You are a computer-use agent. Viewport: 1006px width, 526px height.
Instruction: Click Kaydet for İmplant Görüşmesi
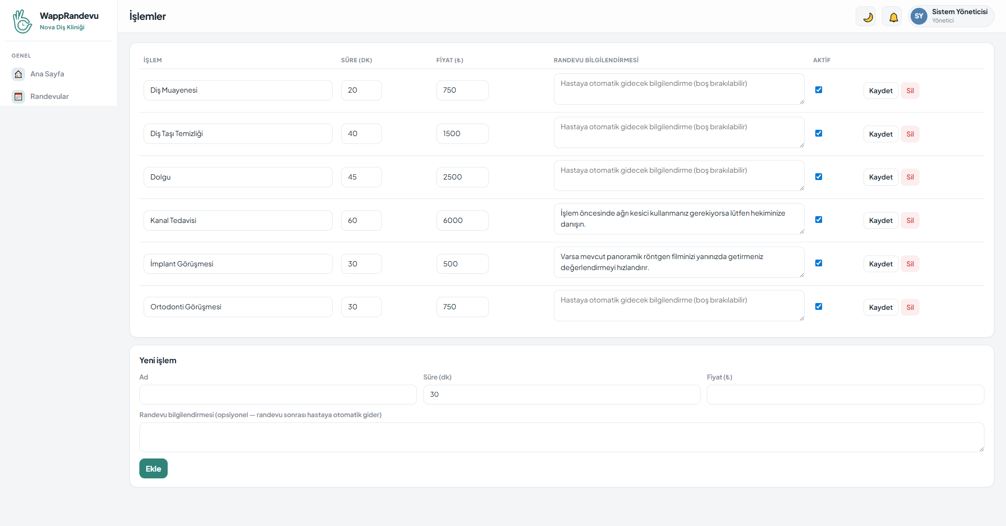tap(880, 264)
